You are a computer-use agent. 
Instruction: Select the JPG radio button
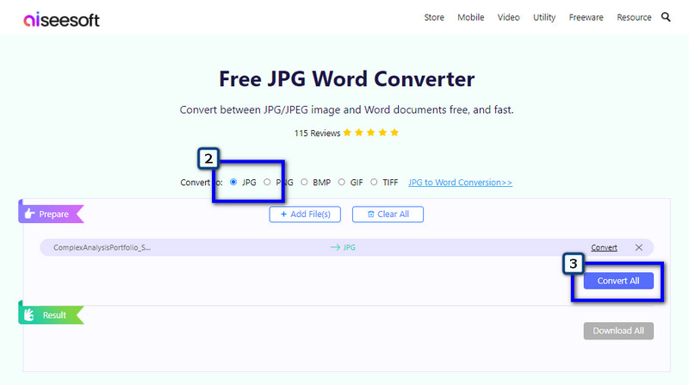[x=233, y=182]
